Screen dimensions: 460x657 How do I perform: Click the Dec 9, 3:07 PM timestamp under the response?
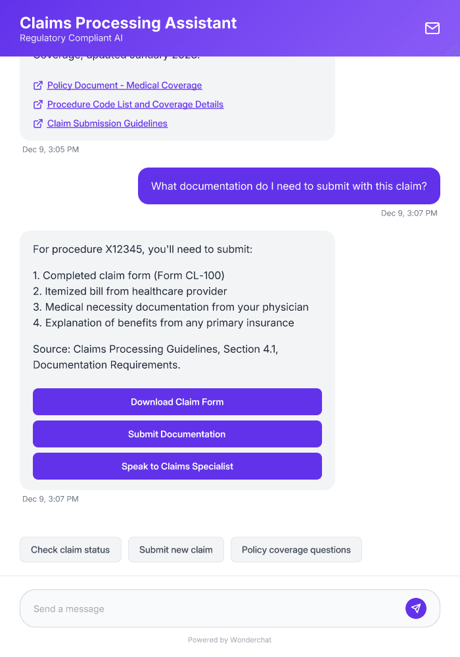pos(51,499)
